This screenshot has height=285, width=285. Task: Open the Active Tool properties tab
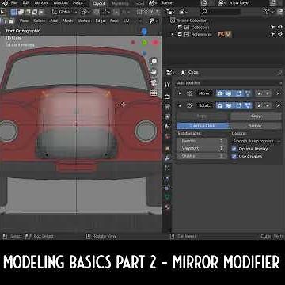(167, 85)
